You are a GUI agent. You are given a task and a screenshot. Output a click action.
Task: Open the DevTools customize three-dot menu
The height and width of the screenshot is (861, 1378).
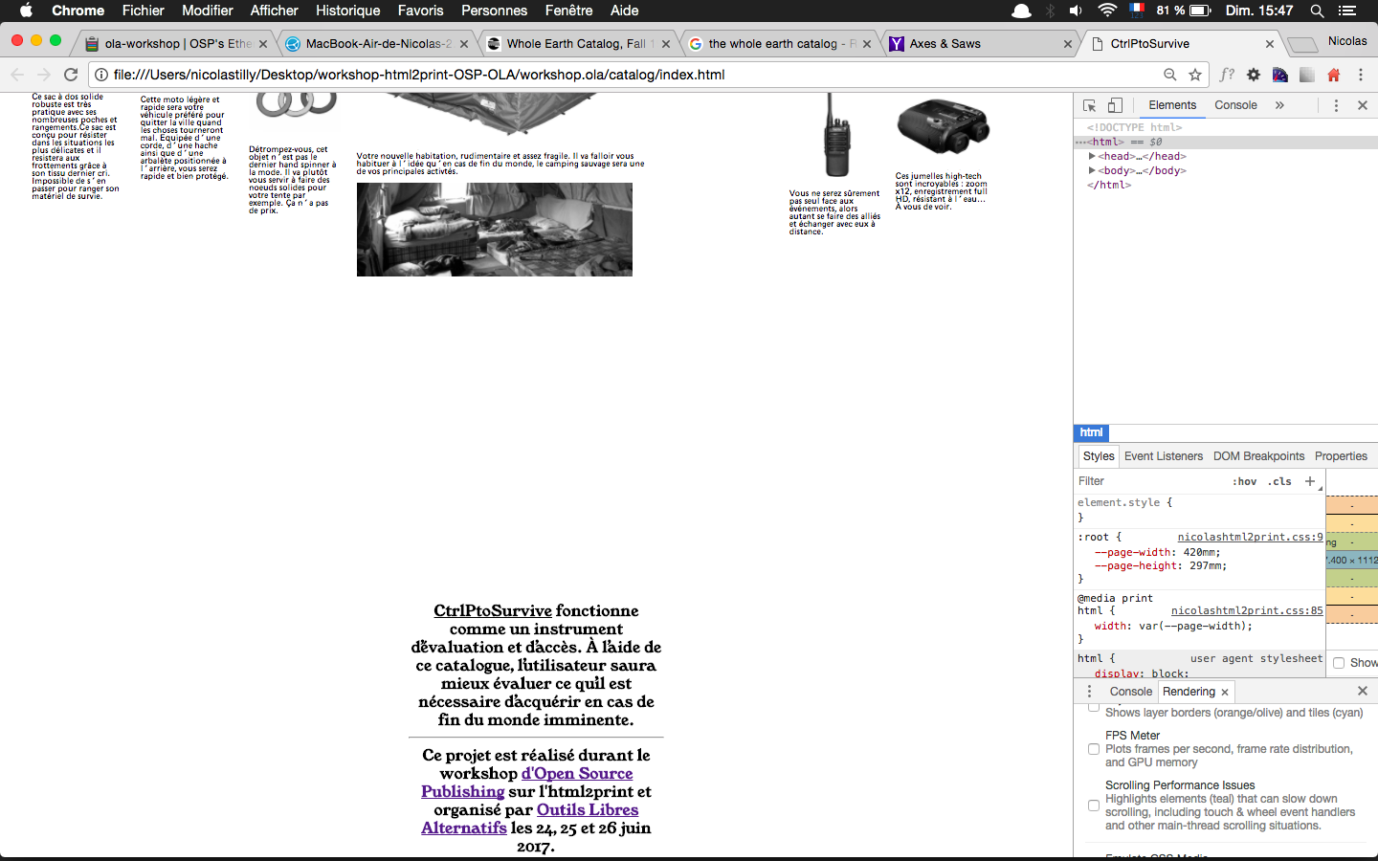1337,105
